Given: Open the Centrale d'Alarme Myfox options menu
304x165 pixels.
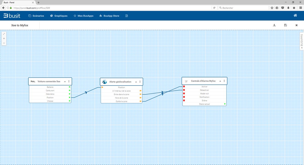Looking at the screenshot, I should click(x=224, y=81).
